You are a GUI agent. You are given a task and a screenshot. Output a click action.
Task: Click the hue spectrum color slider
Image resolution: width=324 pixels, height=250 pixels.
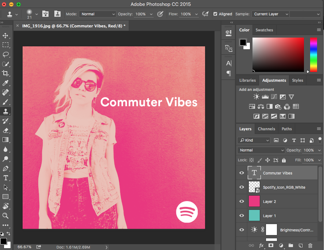pos(313,55)
